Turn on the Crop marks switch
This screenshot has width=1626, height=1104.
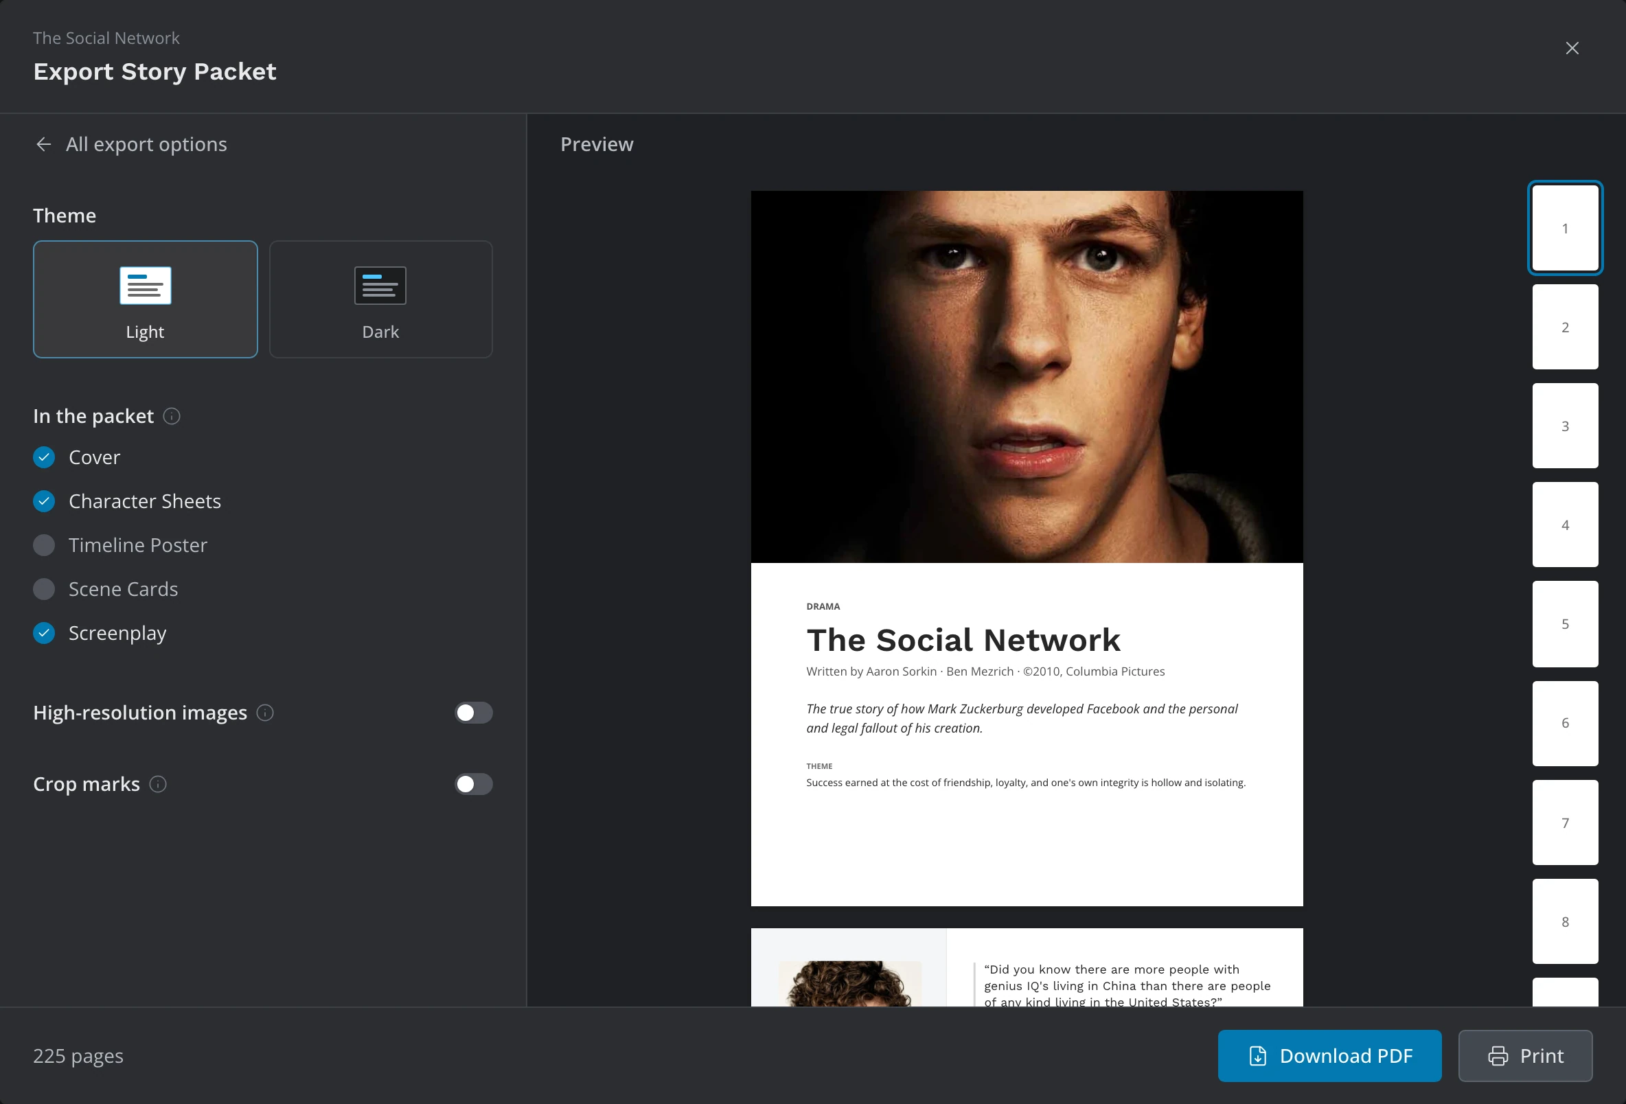point(474,784)
